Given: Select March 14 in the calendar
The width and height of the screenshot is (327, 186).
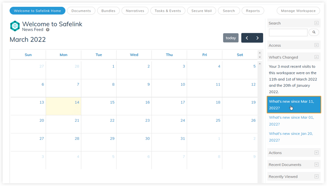Looking at the screenshot, I should tap(63, 106).
